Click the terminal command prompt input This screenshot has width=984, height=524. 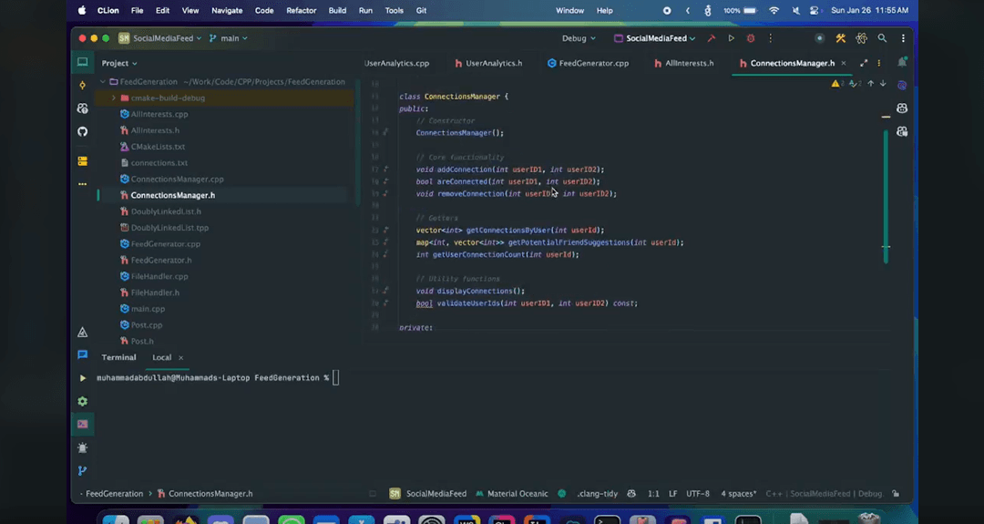pyautogui.click(x=335, y=378)
